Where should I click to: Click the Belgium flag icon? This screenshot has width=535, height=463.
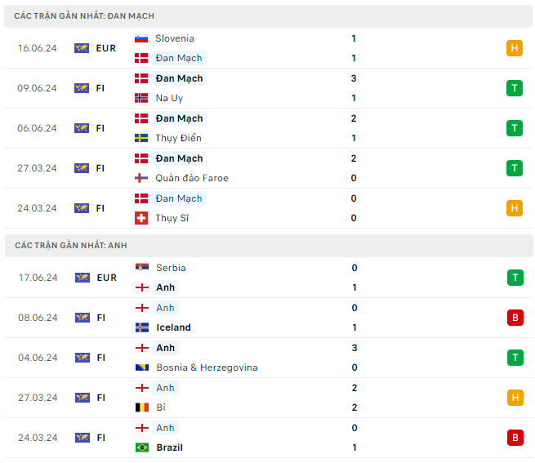click(x=141, y=407)
